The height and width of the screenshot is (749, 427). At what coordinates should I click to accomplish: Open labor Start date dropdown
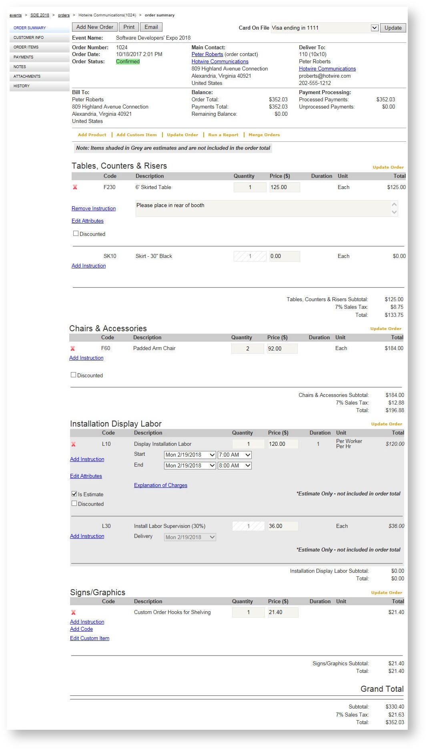pos(190,455)
